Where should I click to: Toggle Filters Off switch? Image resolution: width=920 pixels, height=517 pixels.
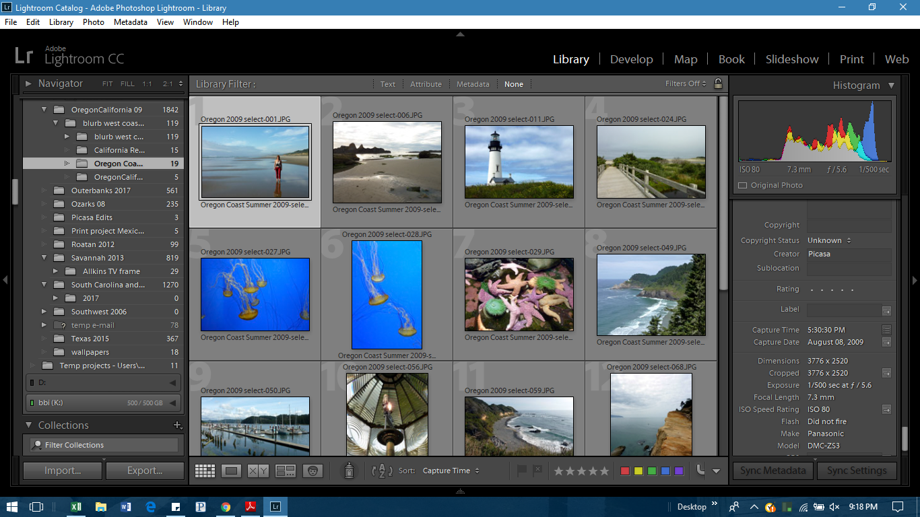(x=686, y=84)
